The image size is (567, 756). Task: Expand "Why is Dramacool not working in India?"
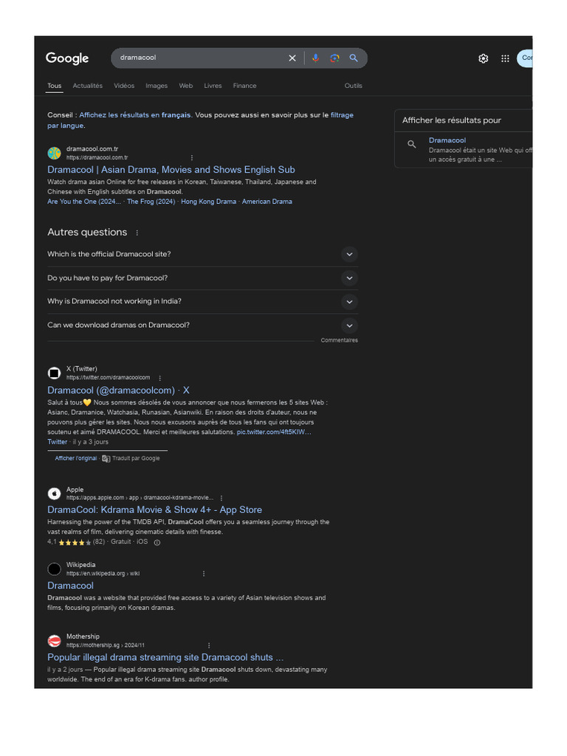(x=350, y=302)
